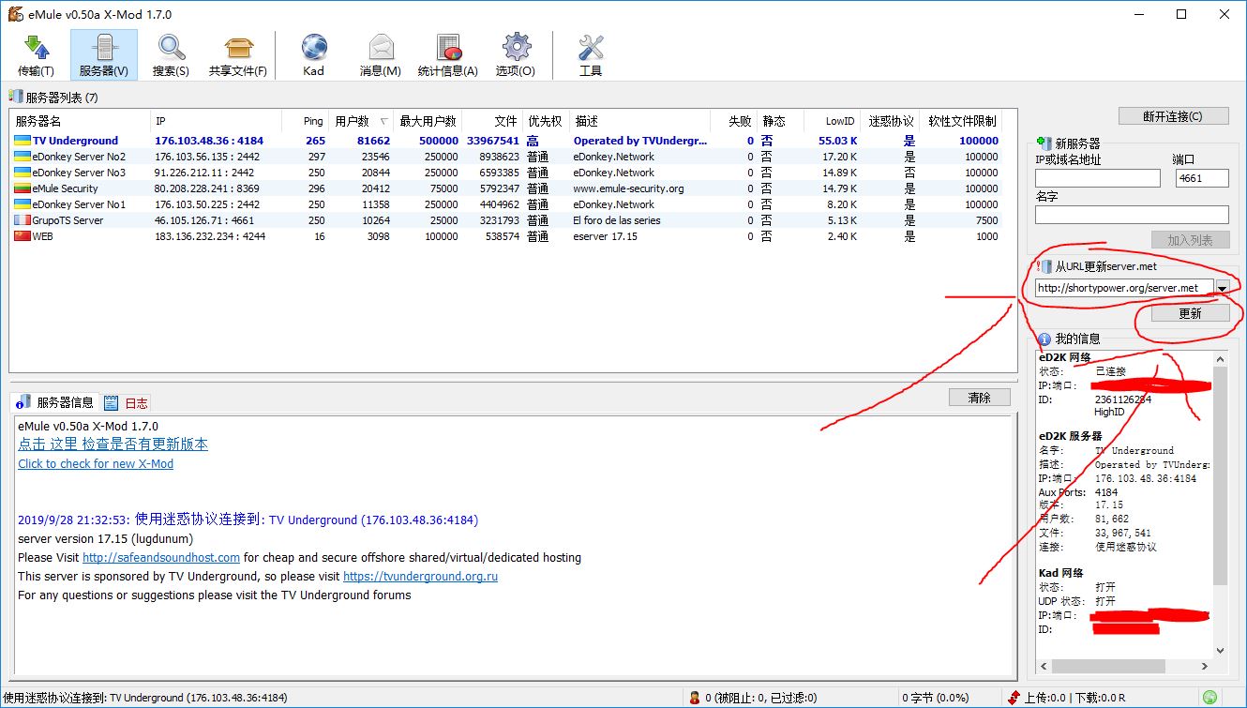Screen dimensions: 1247x708
Task: Sort the server list by 服务器名 column
Action: 81,121
